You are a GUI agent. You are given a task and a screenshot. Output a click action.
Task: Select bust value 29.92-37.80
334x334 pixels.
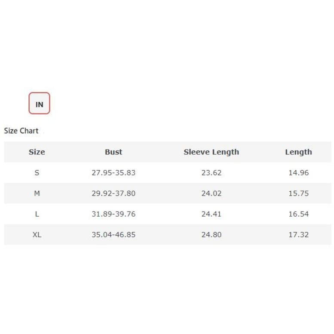point(113,193)
